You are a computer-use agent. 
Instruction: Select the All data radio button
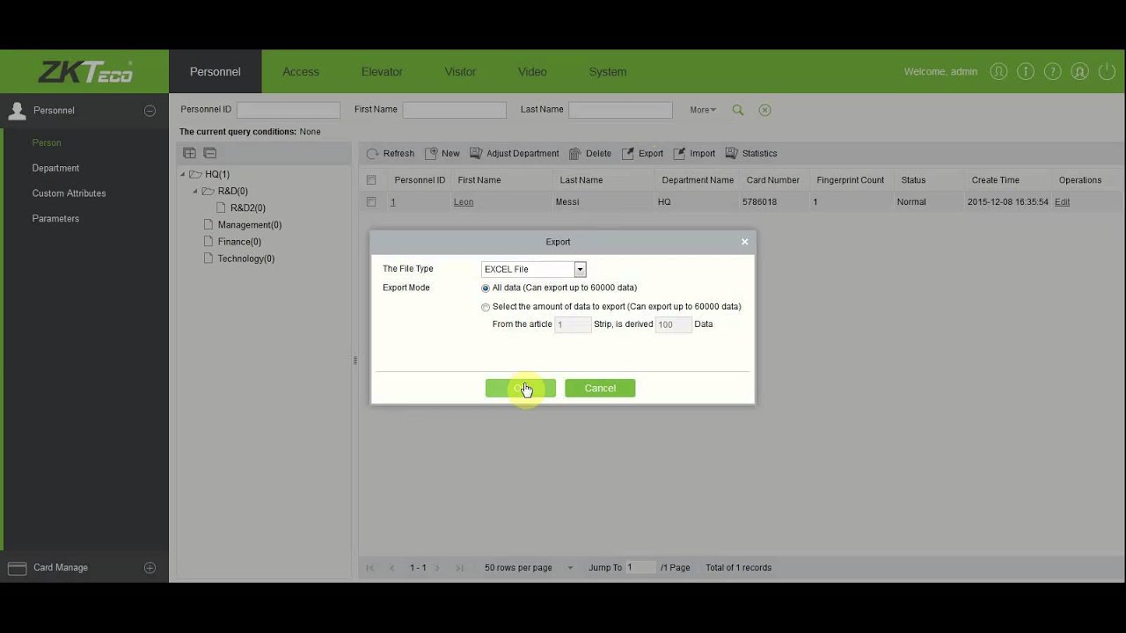tap(486, 288)
